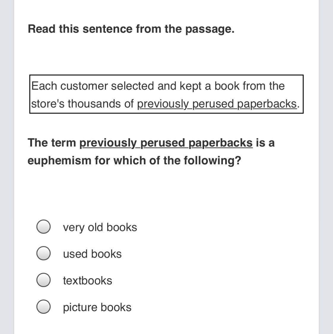This screenshot has width=333, height=334.
Task: Click underlined "previously perused paperbacks" inside the boxed sentence
Action: [217, 104]
